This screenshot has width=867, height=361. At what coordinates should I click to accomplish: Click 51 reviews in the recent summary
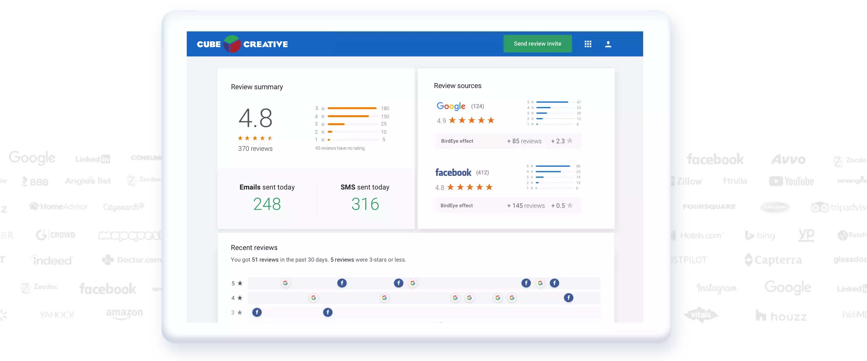point(265,260)
